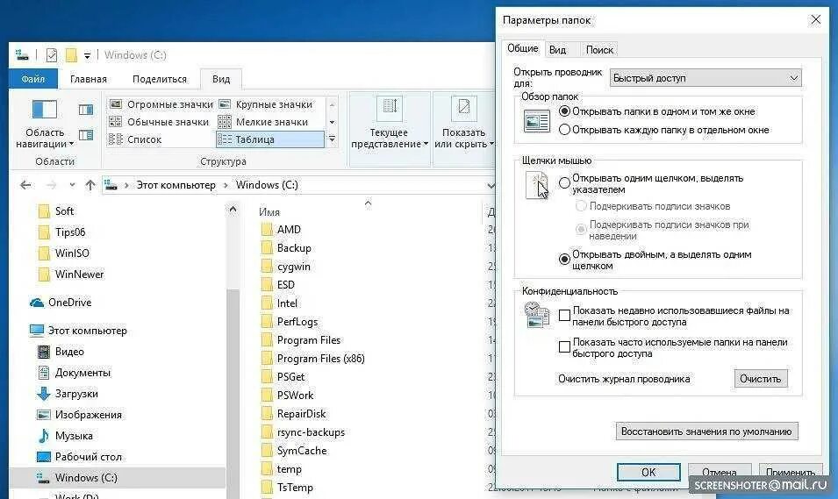Image resolution: width=838 pixels, height=499 pixels.
Task: Click Этот компьютер in the address bar
Action: click(175, 185)
